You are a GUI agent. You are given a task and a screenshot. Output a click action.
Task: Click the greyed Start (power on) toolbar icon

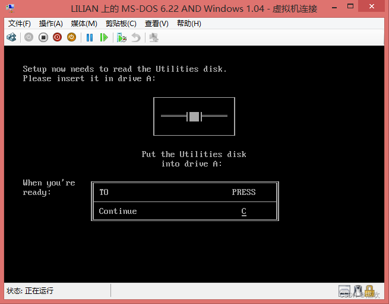coord(29,37)
